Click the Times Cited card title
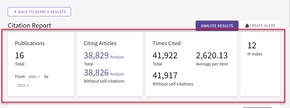 pyautogui.click(x=167, y=43)
